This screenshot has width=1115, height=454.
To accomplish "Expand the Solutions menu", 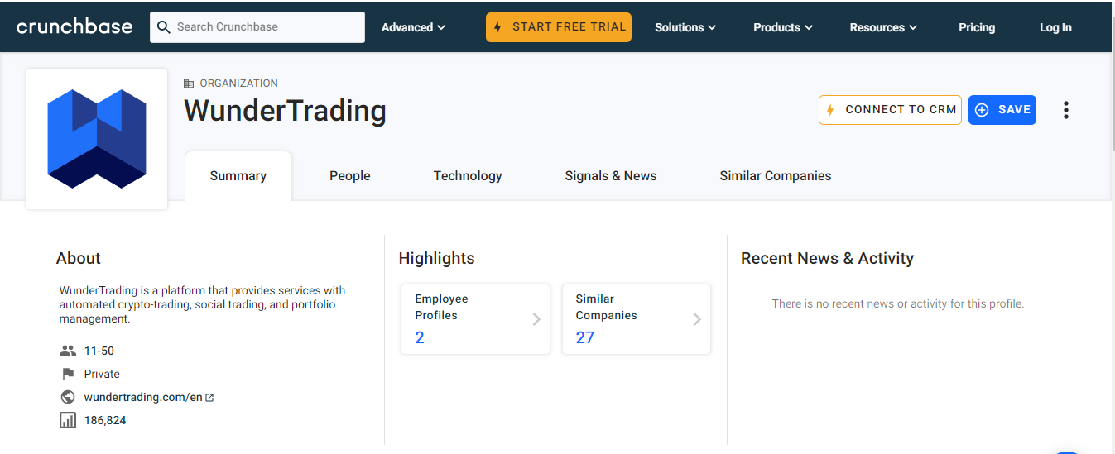I will 685,27.
